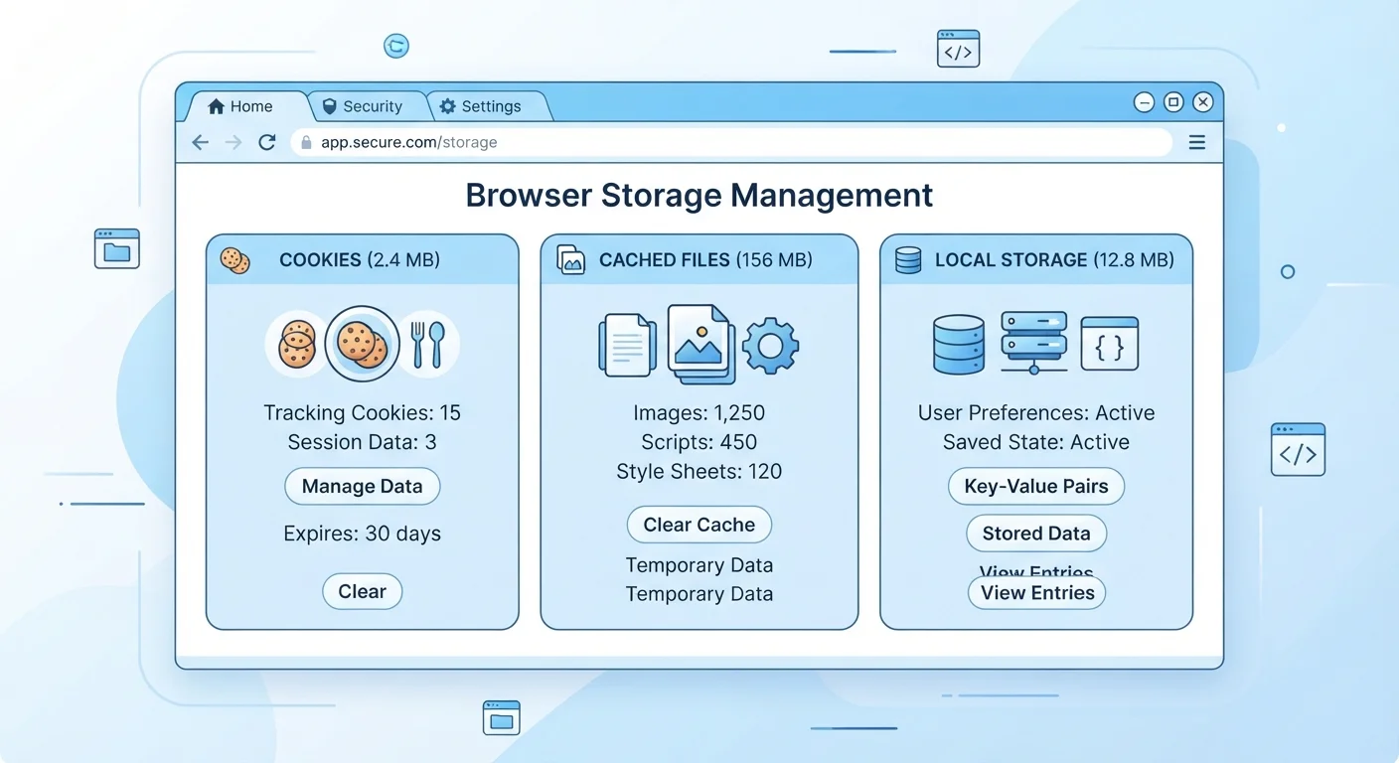1399x763 pixels.
Task: Select the overlapping cookies illustration icon
Action: click(297, 344)
